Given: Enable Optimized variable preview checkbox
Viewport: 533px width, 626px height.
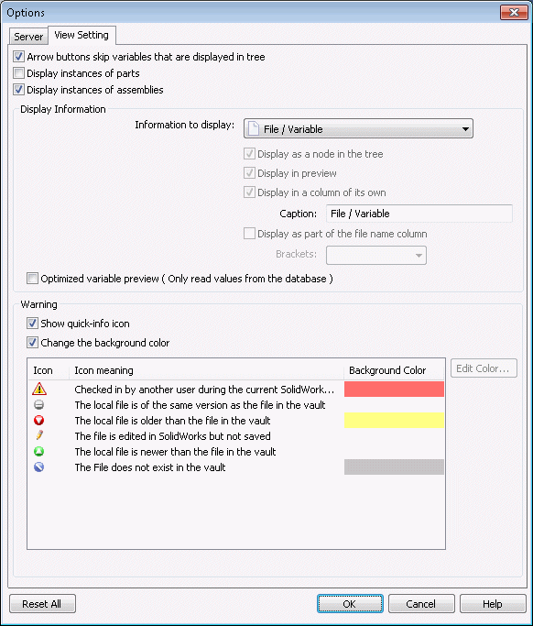Looking at the screenshot, I should tap(32, 278).
